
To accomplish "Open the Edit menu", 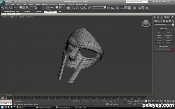I will click(x=7, y=4).
